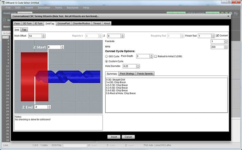
Task: Click the Peck Depth spinner arrows
Action: tap(152, 56)
